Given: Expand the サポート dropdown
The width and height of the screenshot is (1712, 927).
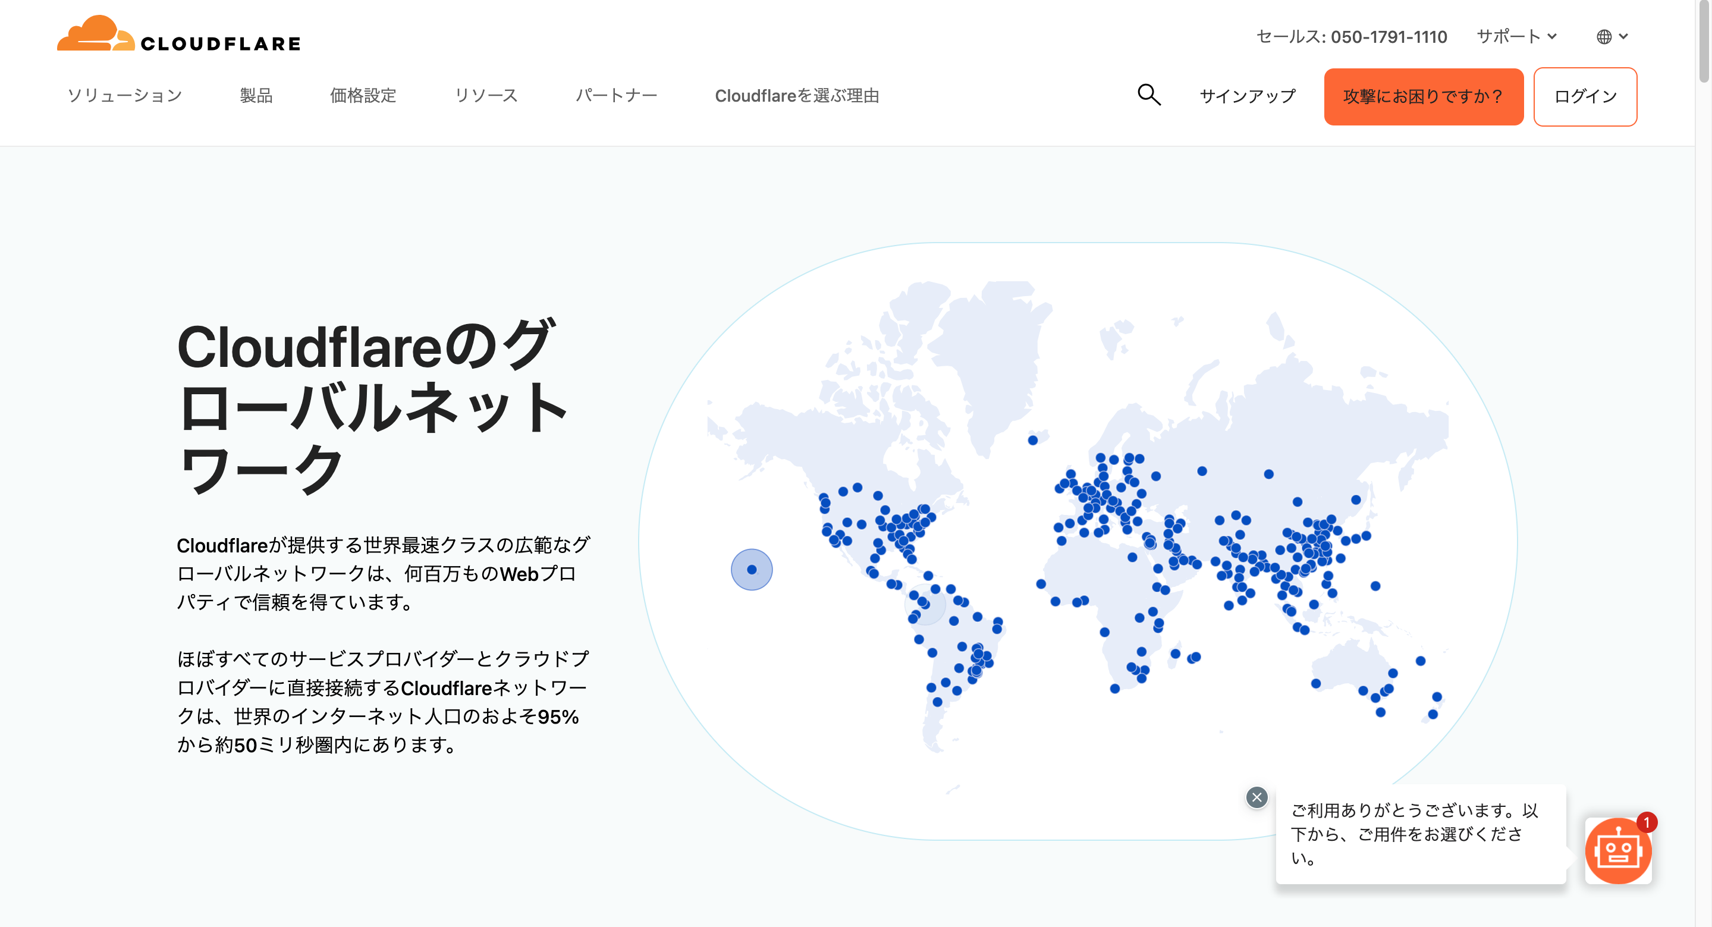Looking at the screenshot, I should click(1516, 36).
